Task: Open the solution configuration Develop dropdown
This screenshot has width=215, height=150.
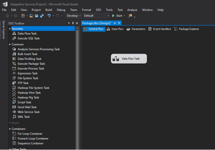Action: point(74,16)
